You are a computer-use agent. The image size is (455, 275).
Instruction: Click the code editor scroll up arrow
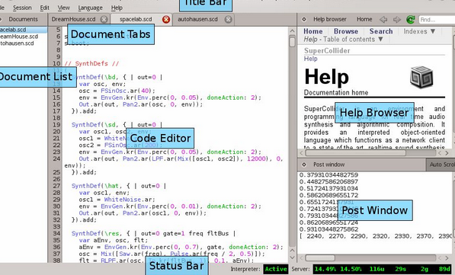tap(292, 30)
